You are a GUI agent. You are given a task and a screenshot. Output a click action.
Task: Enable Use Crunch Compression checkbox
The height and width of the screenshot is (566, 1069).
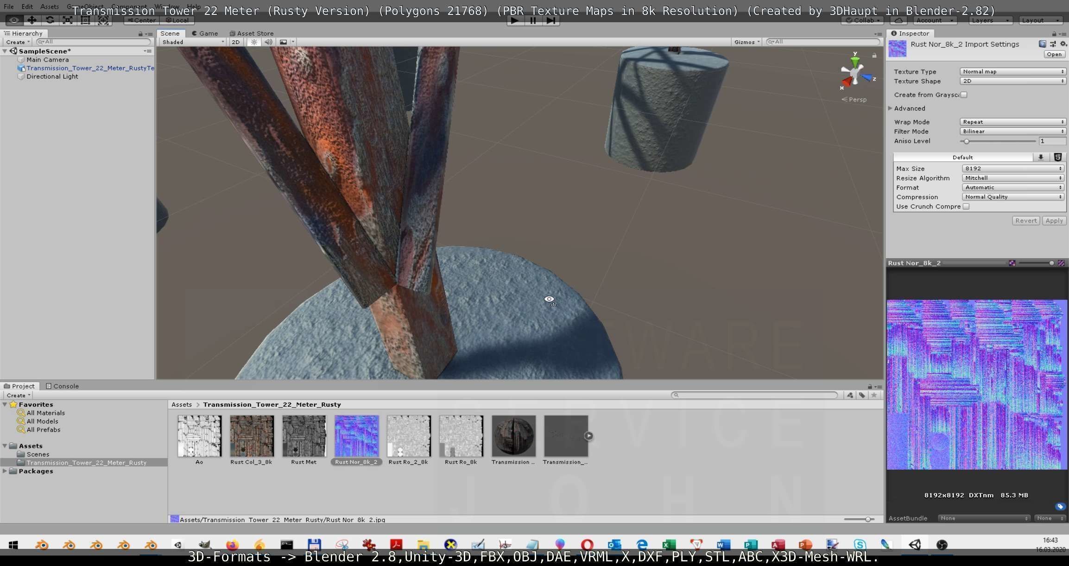click(966, 207)
